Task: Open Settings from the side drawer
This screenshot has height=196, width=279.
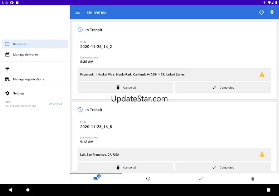Action: [35, 93]
